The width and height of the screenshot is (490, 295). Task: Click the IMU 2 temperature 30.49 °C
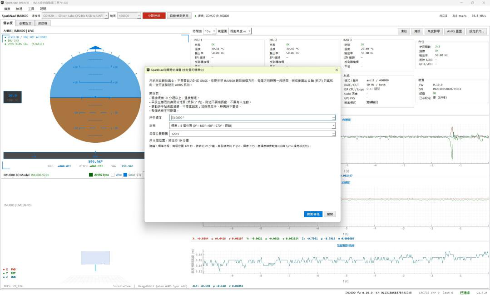point(293,49)
